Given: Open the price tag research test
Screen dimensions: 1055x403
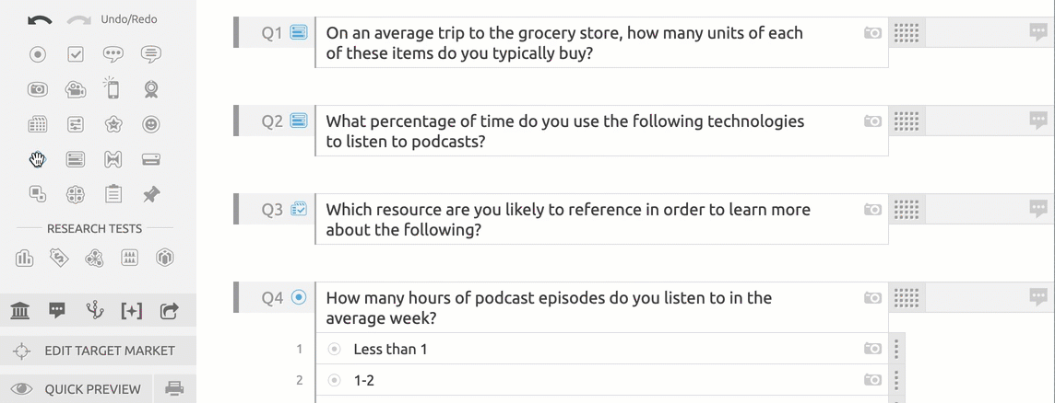Looking at the screenshot, I should [x=59, y=258].
